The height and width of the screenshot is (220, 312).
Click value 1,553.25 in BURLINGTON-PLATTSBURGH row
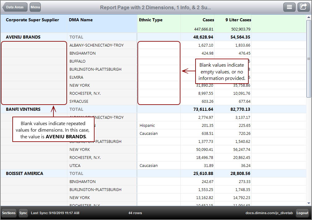click(x=205, y=189)
